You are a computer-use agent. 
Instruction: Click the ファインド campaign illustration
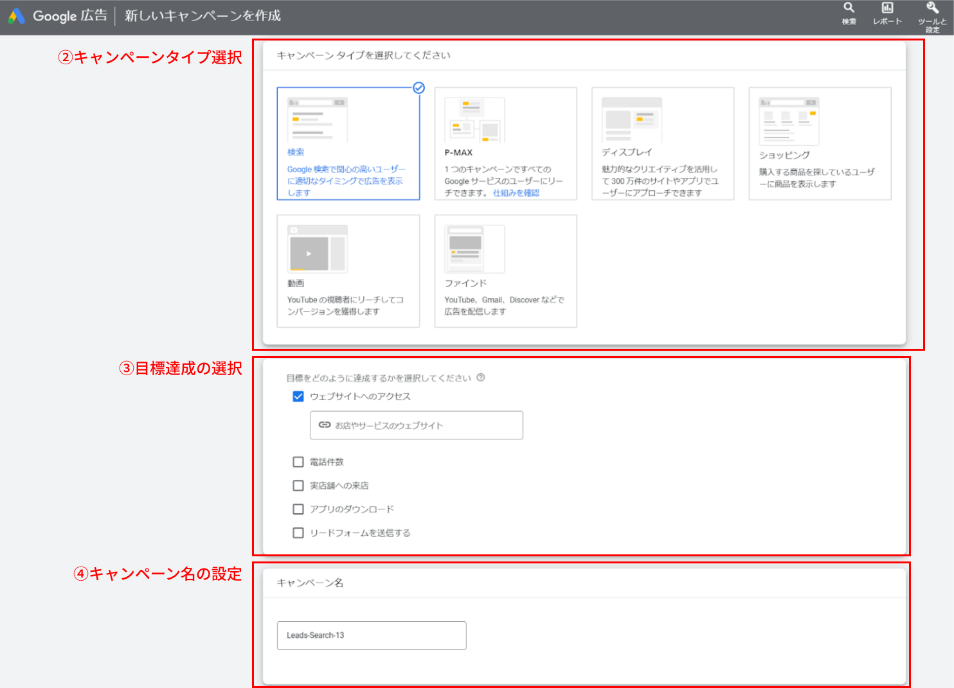474,249
